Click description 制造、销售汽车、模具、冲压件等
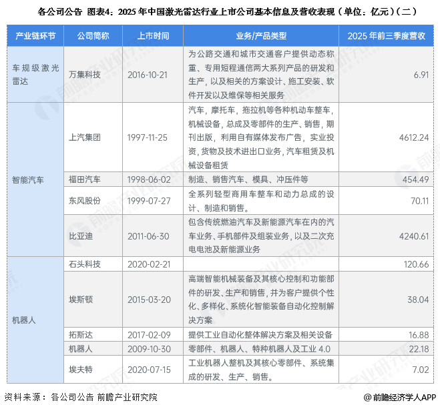Screen dimensions: 440x405 click(x=248, y=179)
